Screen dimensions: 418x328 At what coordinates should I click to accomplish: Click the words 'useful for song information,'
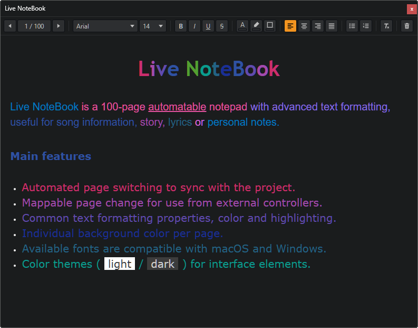[x=74, y=123]
